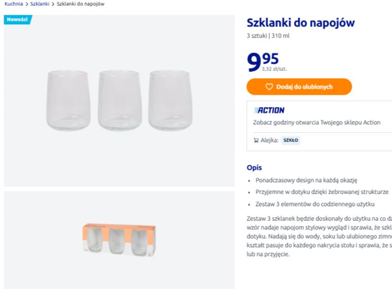The width and height of the screenshot is (392, 294).
Task: Click the heart icon on the favorites button
Action: tap(269, 87)
